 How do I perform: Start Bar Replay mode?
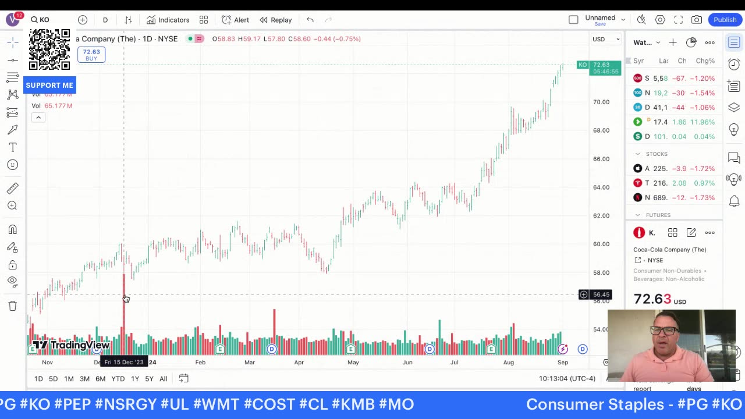(275, 20)
